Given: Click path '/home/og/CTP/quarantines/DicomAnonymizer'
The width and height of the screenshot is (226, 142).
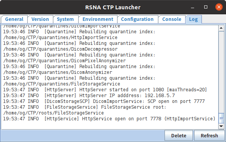Looking at the screenshot, I should (58, 72).
